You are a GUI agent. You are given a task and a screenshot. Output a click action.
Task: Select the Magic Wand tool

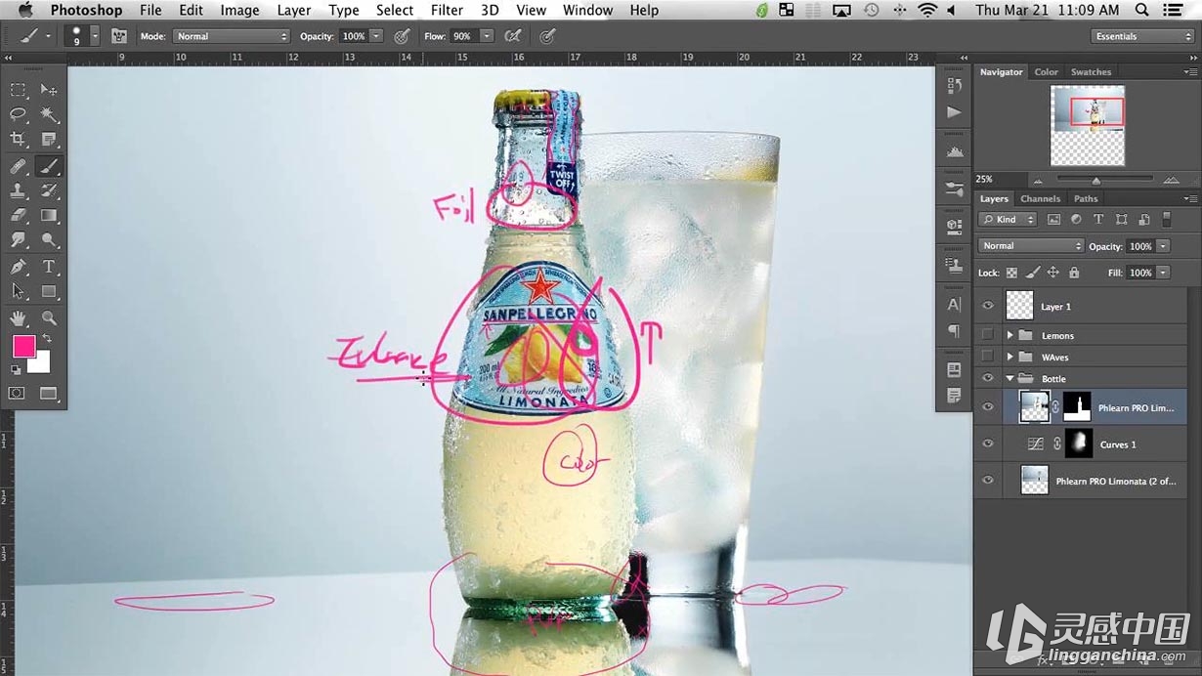pos(49,115)
